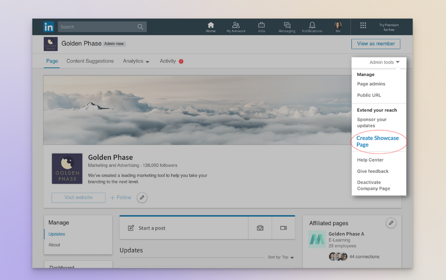Open the Sort by: Top dropdown
This screenshot has width=446, height=280.
click(x=281, y=257)
